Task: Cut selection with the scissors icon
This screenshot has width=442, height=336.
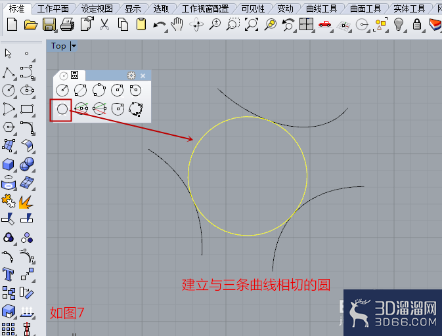Action: click(x=104, y=24)
